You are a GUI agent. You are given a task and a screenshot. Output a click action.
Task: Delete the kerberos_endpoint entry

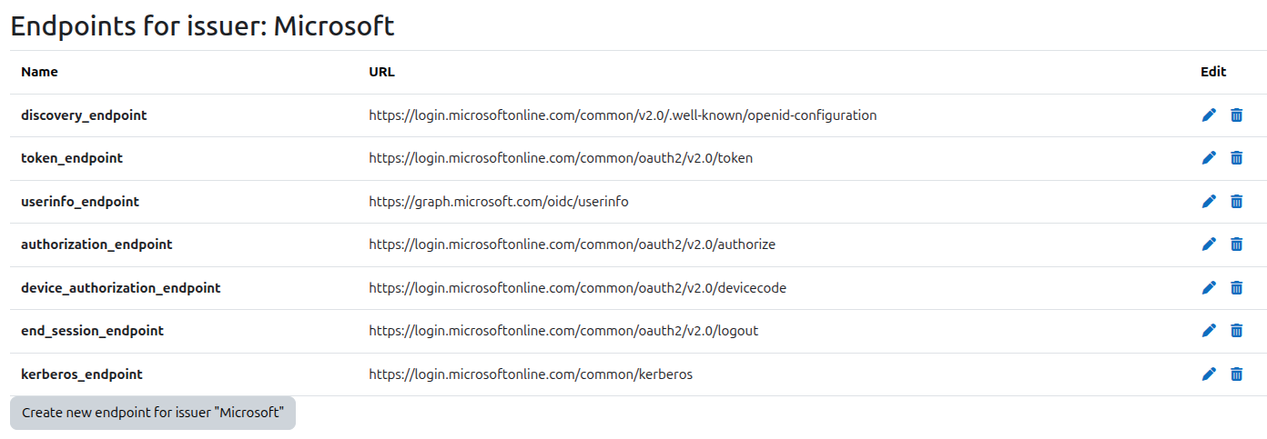coord(1236,374)
